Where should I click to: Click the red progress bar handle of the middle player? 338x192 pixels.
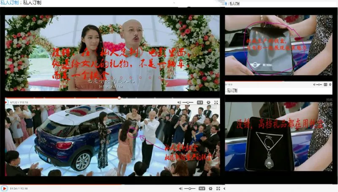coord(119,98)
